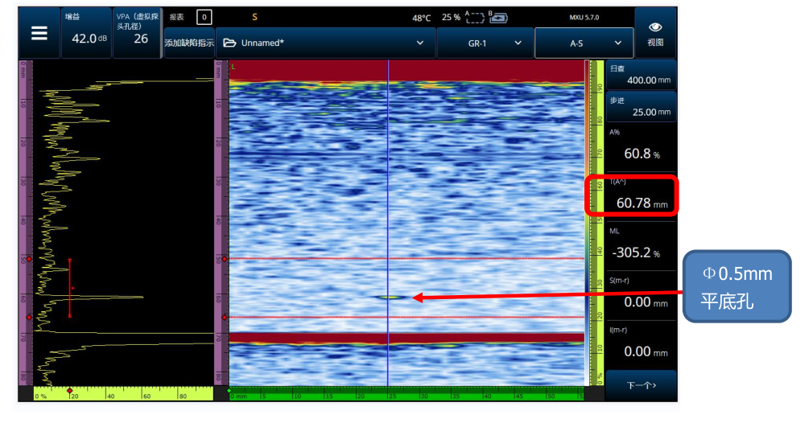The image size is (809, 423).
Task: Click the MXU 5.7.0 version label
Action: [584, 17]
